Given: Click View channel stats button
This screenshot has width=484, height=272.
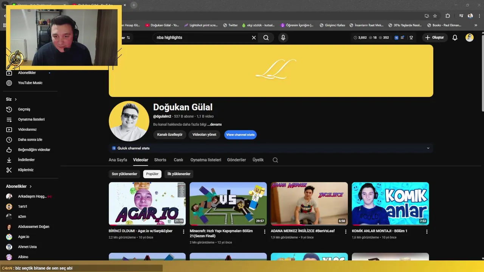Looking at the screenshot, I should pyautogui.click(x=240, y=134).
